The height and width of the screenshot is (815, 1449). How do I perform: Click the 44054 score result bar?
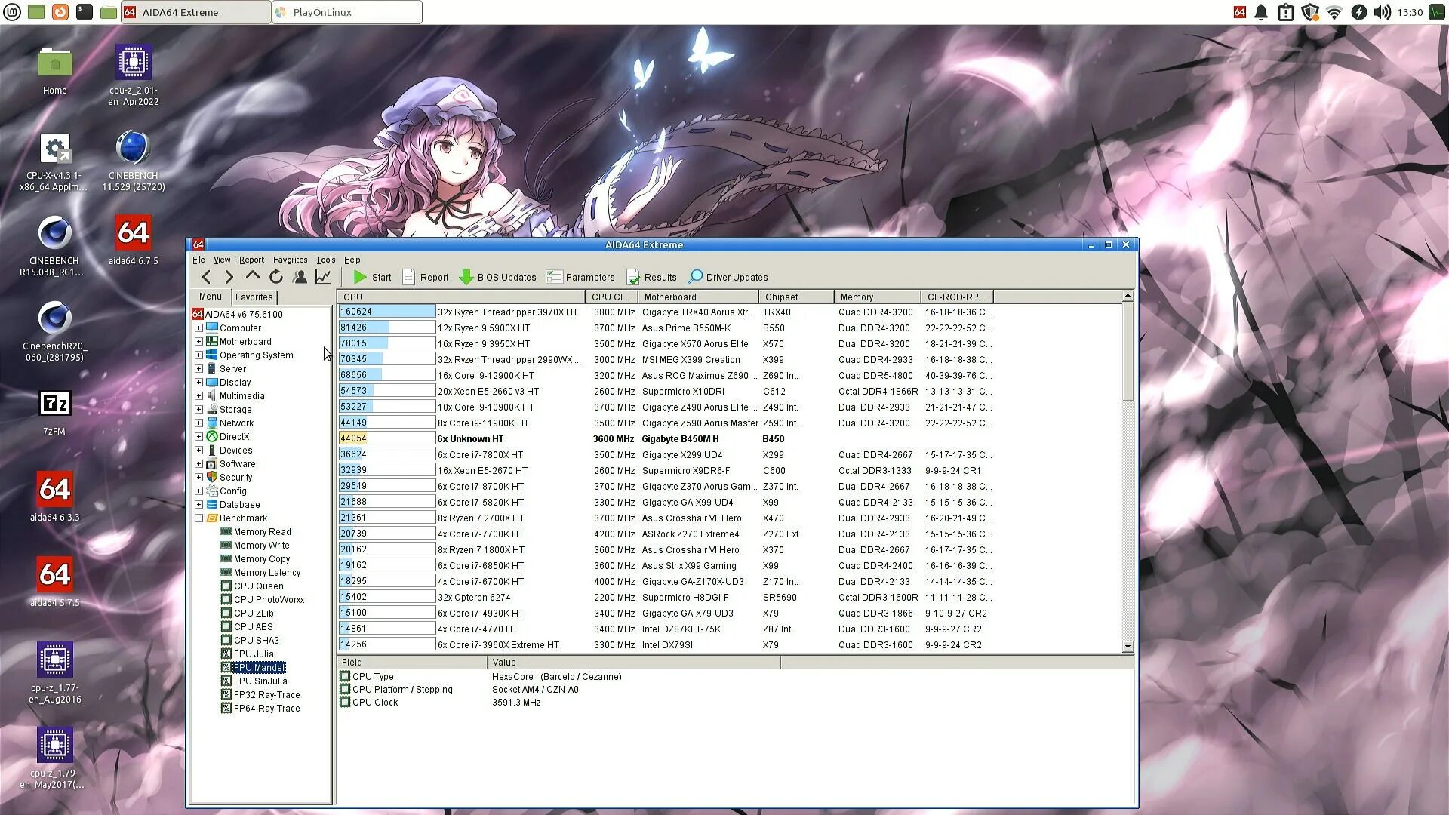click(386, 438)
